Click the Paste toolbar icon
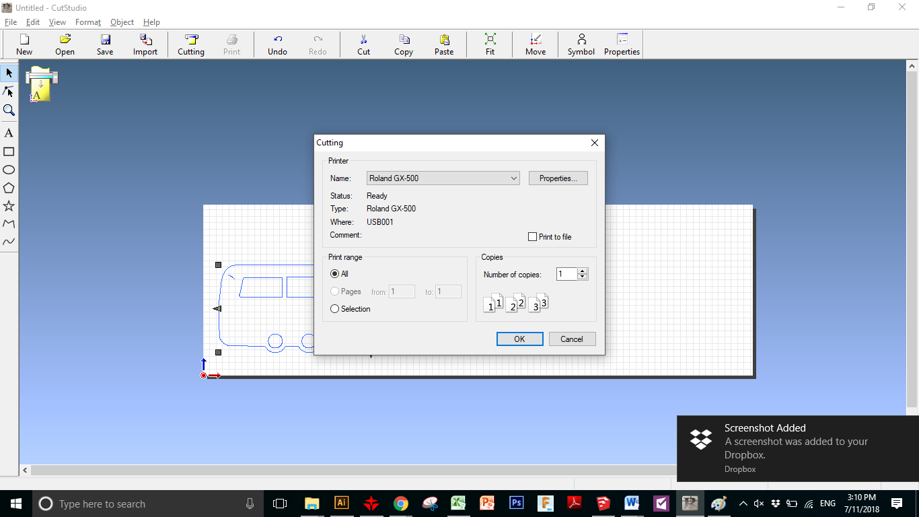Viewport: 919px width, 517px height. point(444,44)
